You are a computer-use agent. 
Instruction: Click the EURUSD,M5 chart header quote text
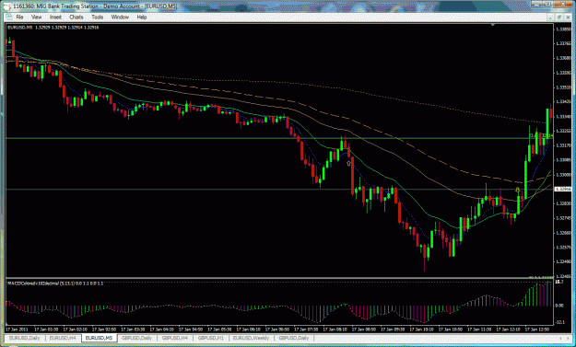click(53, 27)
